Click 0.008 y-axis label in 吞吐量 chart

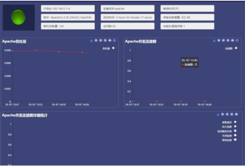[8, 50]
